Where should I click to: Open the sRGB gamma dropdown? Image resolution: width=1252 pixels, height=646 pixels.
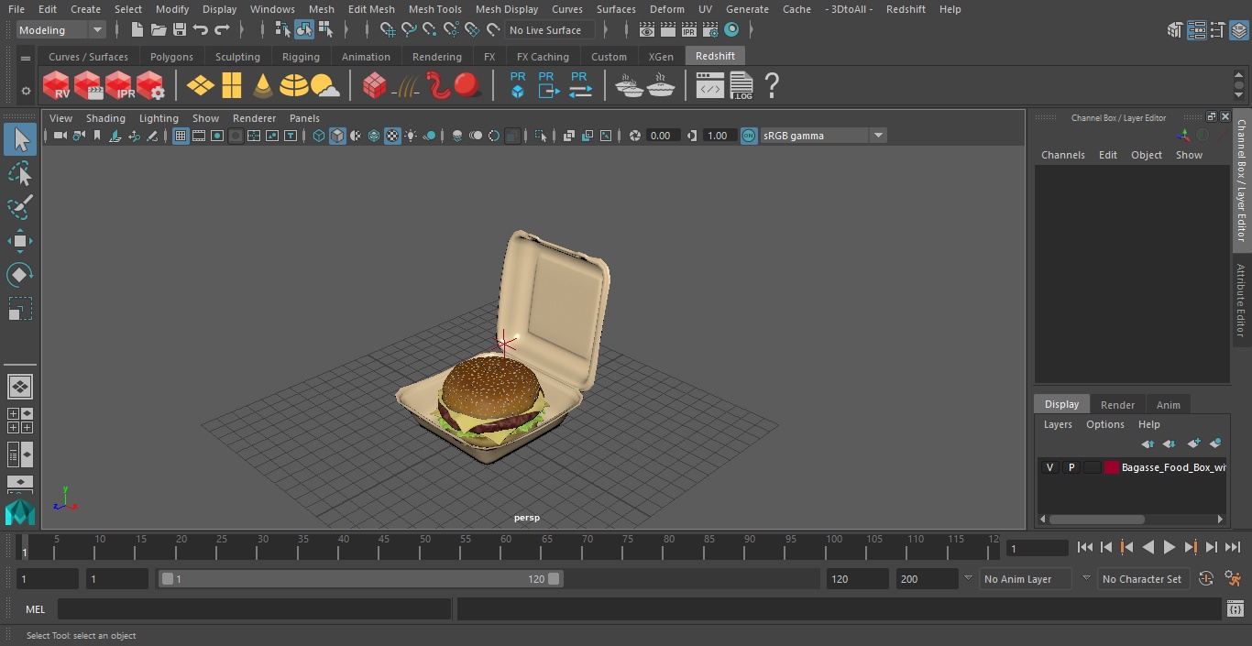tap(878, 136)
